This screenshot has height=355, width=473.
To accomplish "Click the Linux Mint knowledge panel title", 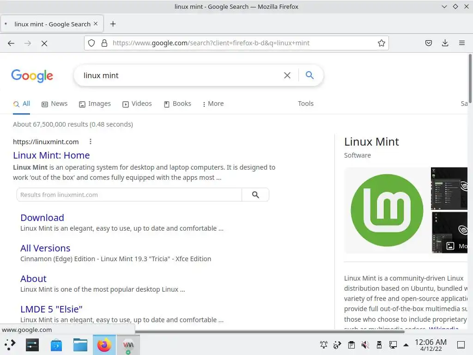I will click(371, 141).
